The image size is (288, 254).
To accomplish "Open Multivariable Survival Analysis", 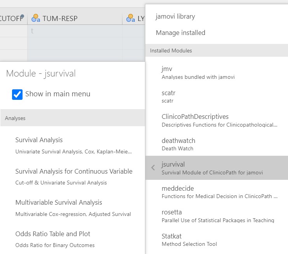I will point(73,208).
